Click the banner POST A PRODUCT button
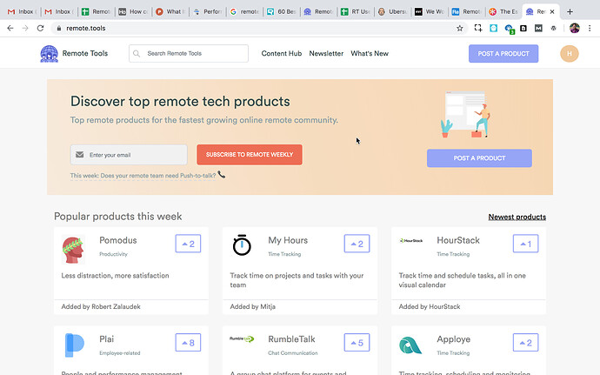The image size is (600, 375). (479, 158)
